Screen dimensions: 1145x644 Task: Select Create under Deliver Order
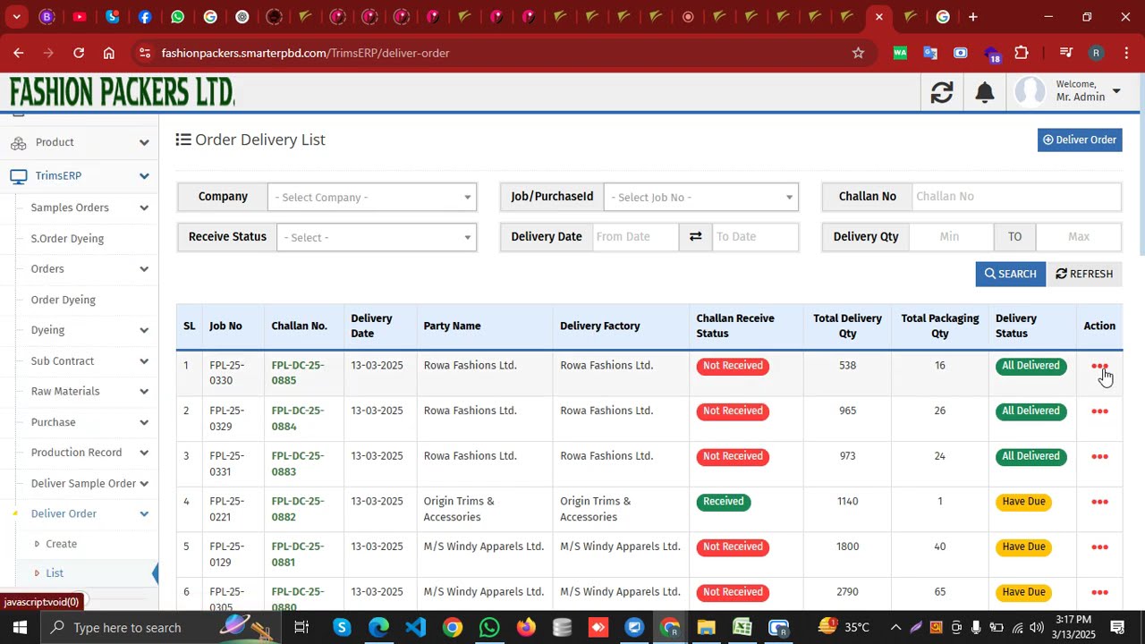[x=62, y=544]
